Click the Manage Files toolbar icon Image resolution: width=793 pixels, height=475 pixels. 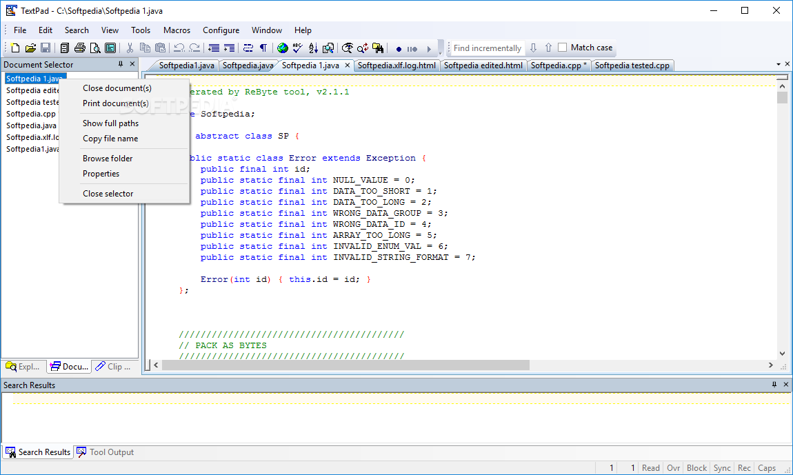(x=64, y=48)
